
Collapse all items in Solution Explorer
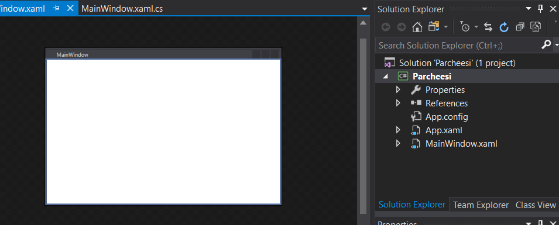pos(520,27)
